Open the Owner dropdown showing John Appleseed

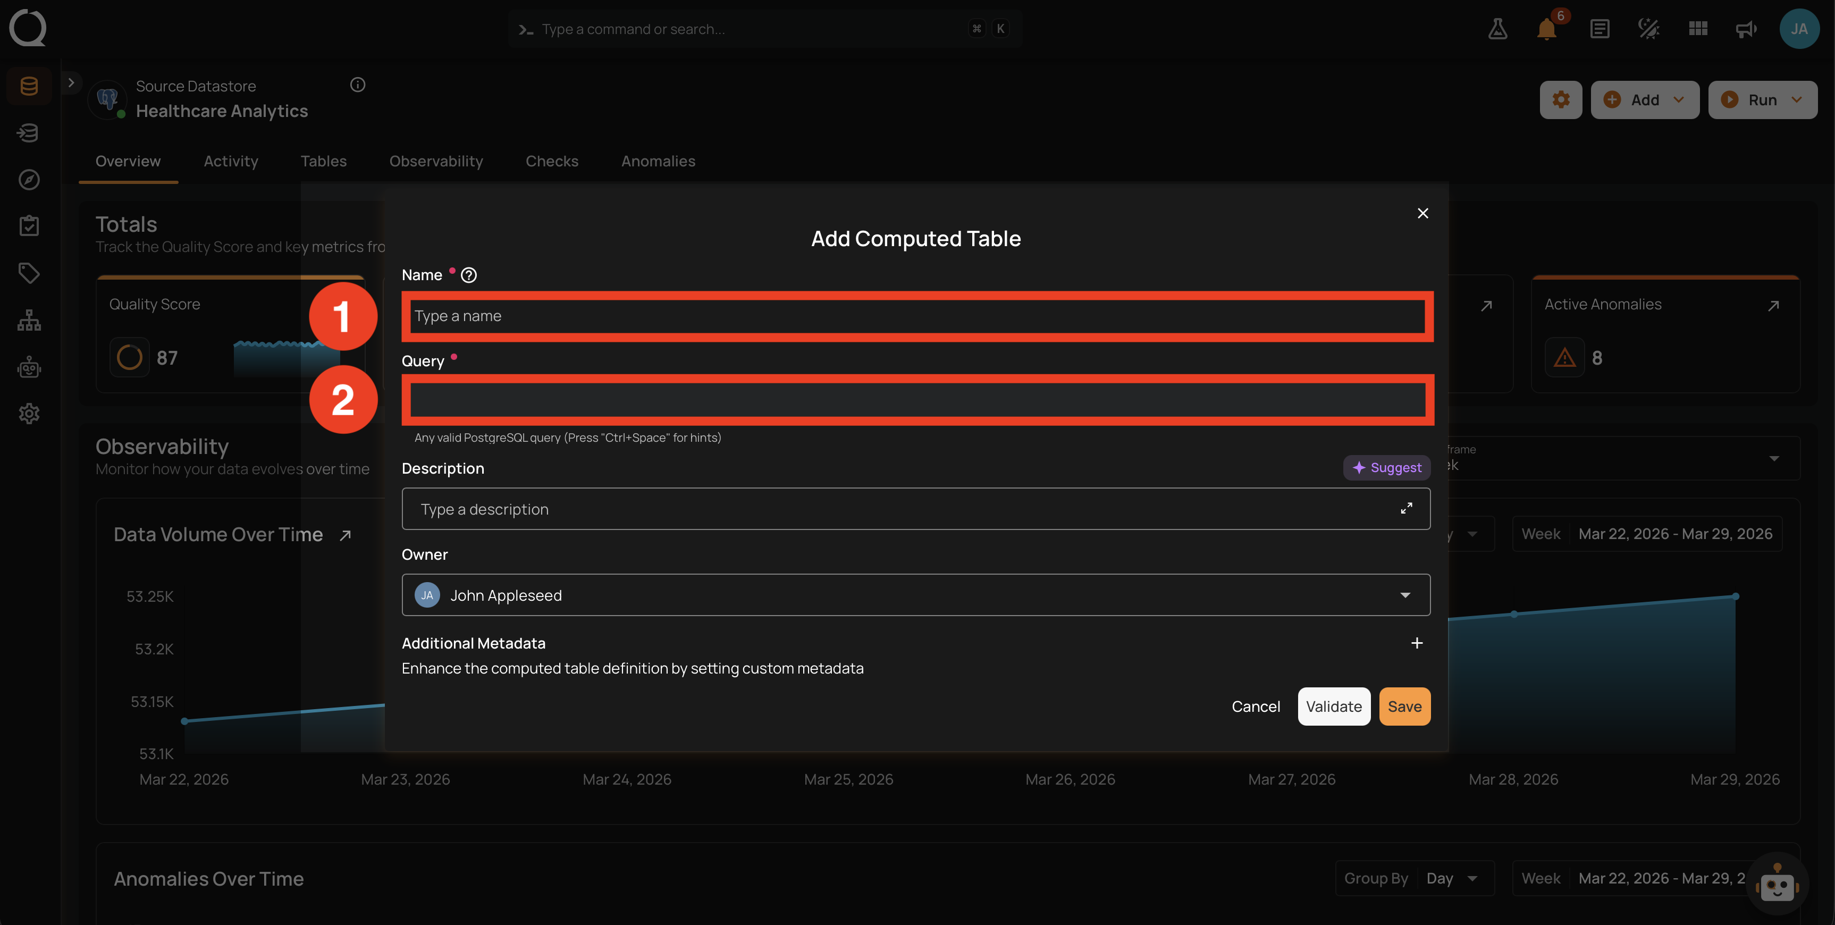click(x=915, y=595)
